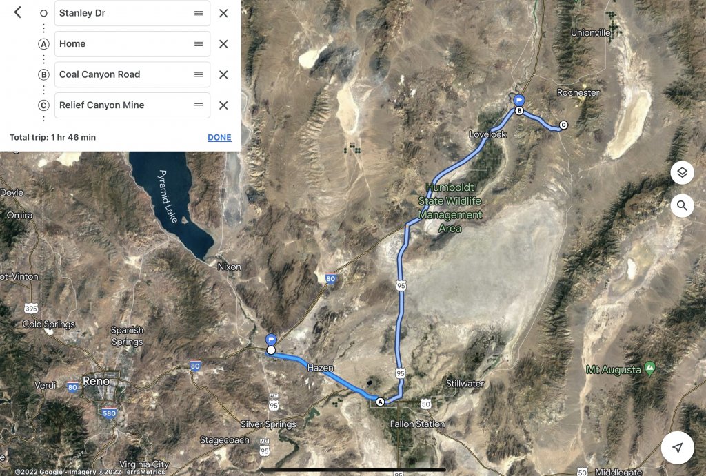Open the map layers button
Viewport: 706px width, 476px height.
[x=682, y=173]
